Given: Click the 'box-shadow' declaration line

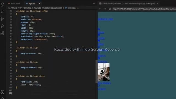Looking at the screenshot, I should click(42, 37).
